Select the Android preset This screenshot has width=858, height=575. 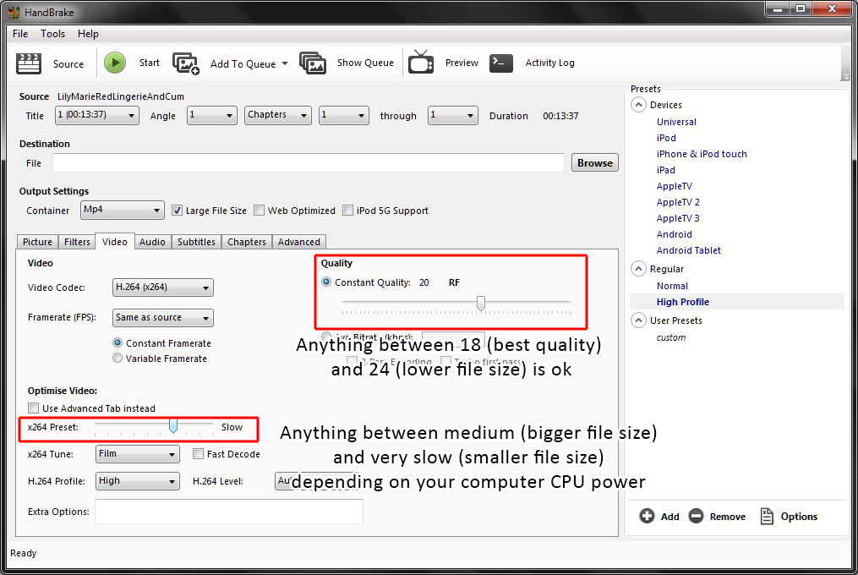pos(675,234)
